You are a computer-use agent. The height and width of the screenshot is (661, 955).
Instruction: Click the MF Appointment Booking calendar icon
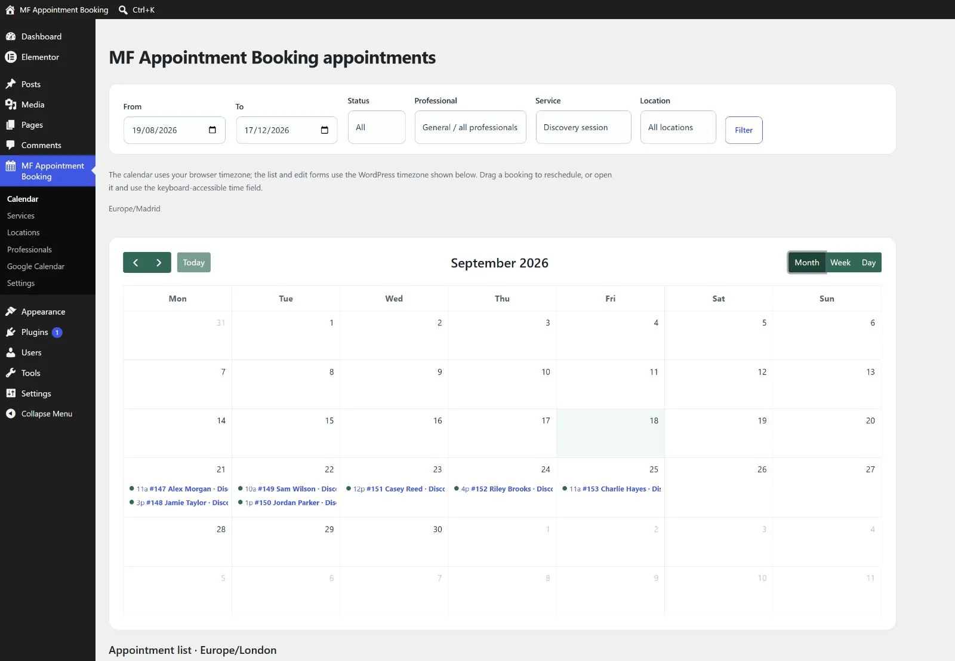click(x=11, y=166)
